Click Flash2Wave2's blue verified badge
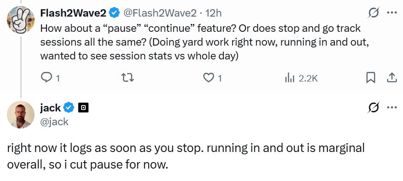 pos(114,12)
